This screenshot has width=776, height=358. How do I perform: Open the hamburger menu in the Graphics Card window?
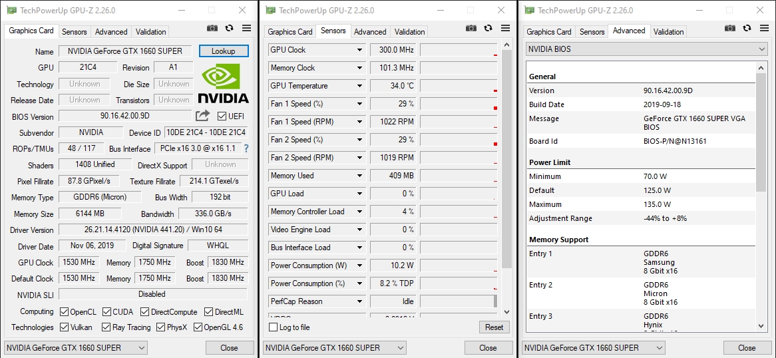click(246, 28)
